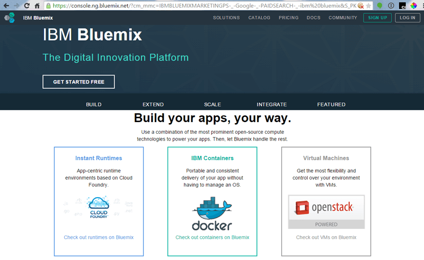The image size is (424, 260).
Task: Switch to the BUILD tab
Action: [x=94, y=105]
